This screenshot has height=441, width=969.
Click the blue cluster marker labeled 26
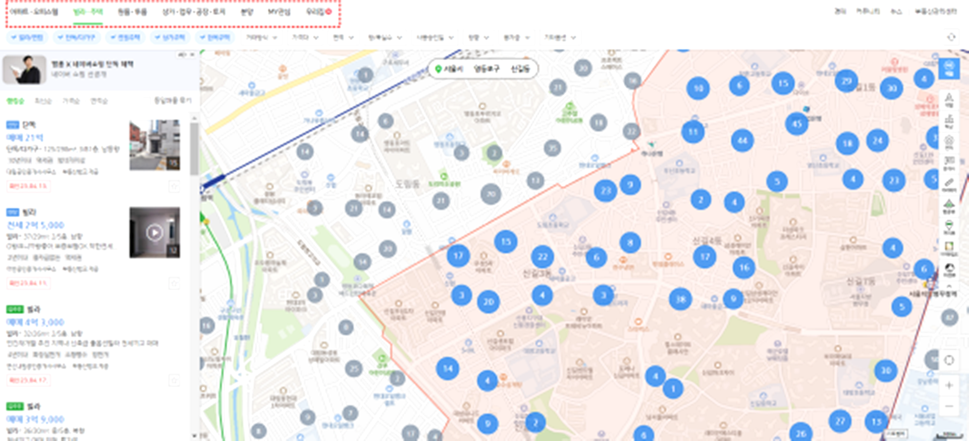801,433
